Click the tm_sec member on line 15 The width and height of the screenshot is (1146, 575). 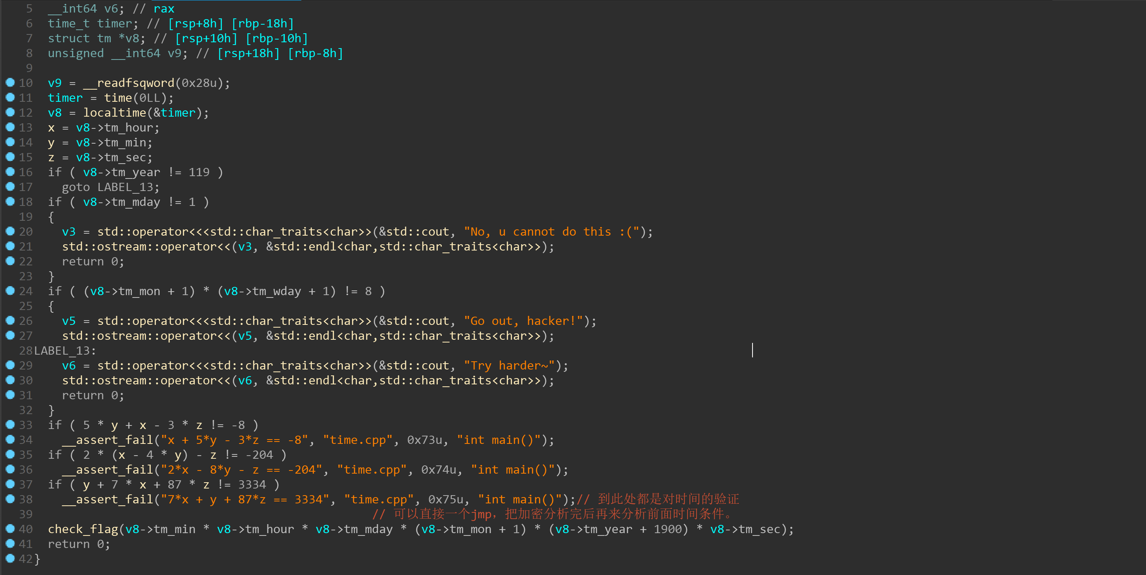tap(125, 158)
